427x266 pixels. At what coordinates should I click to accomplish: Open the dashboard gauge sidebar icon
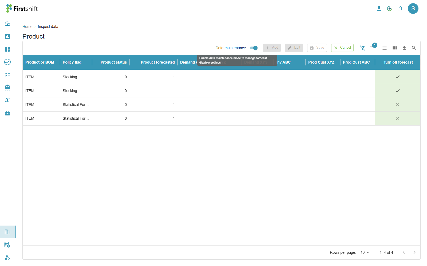coord(7,24)
